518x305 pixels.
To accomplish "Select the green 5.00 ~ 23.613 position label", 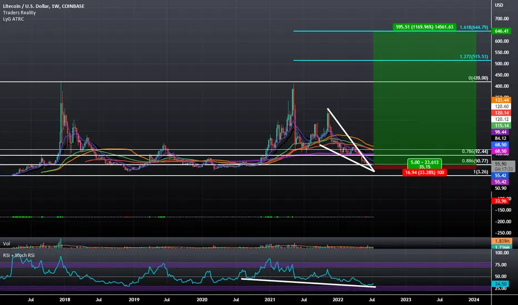I will point(425,164).
